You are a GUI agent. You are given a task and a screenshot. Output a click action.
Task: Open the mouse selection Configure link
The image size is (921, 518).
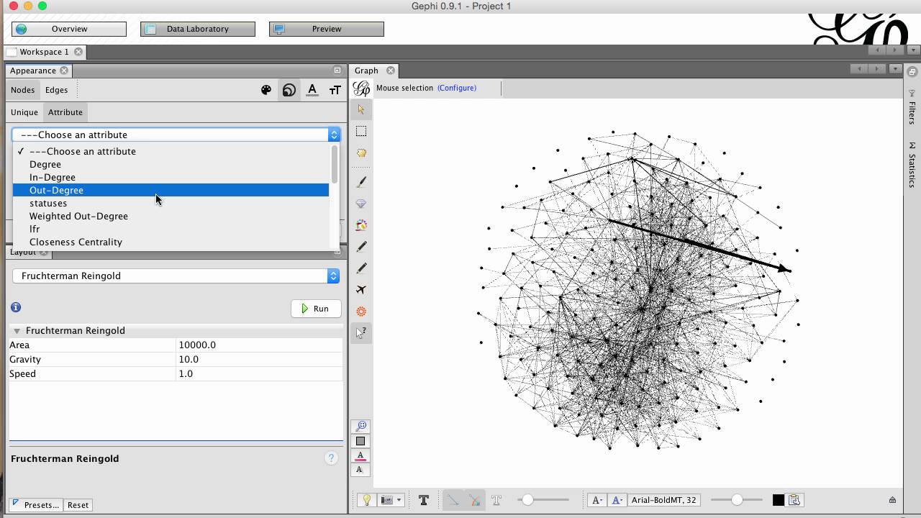[x=457, y=88]
